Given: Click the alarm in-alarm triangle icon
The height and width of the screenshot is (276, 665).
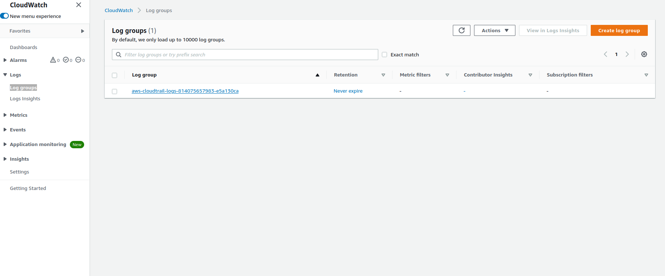Looking at the screenshot, I should click(x=53, y=60).
